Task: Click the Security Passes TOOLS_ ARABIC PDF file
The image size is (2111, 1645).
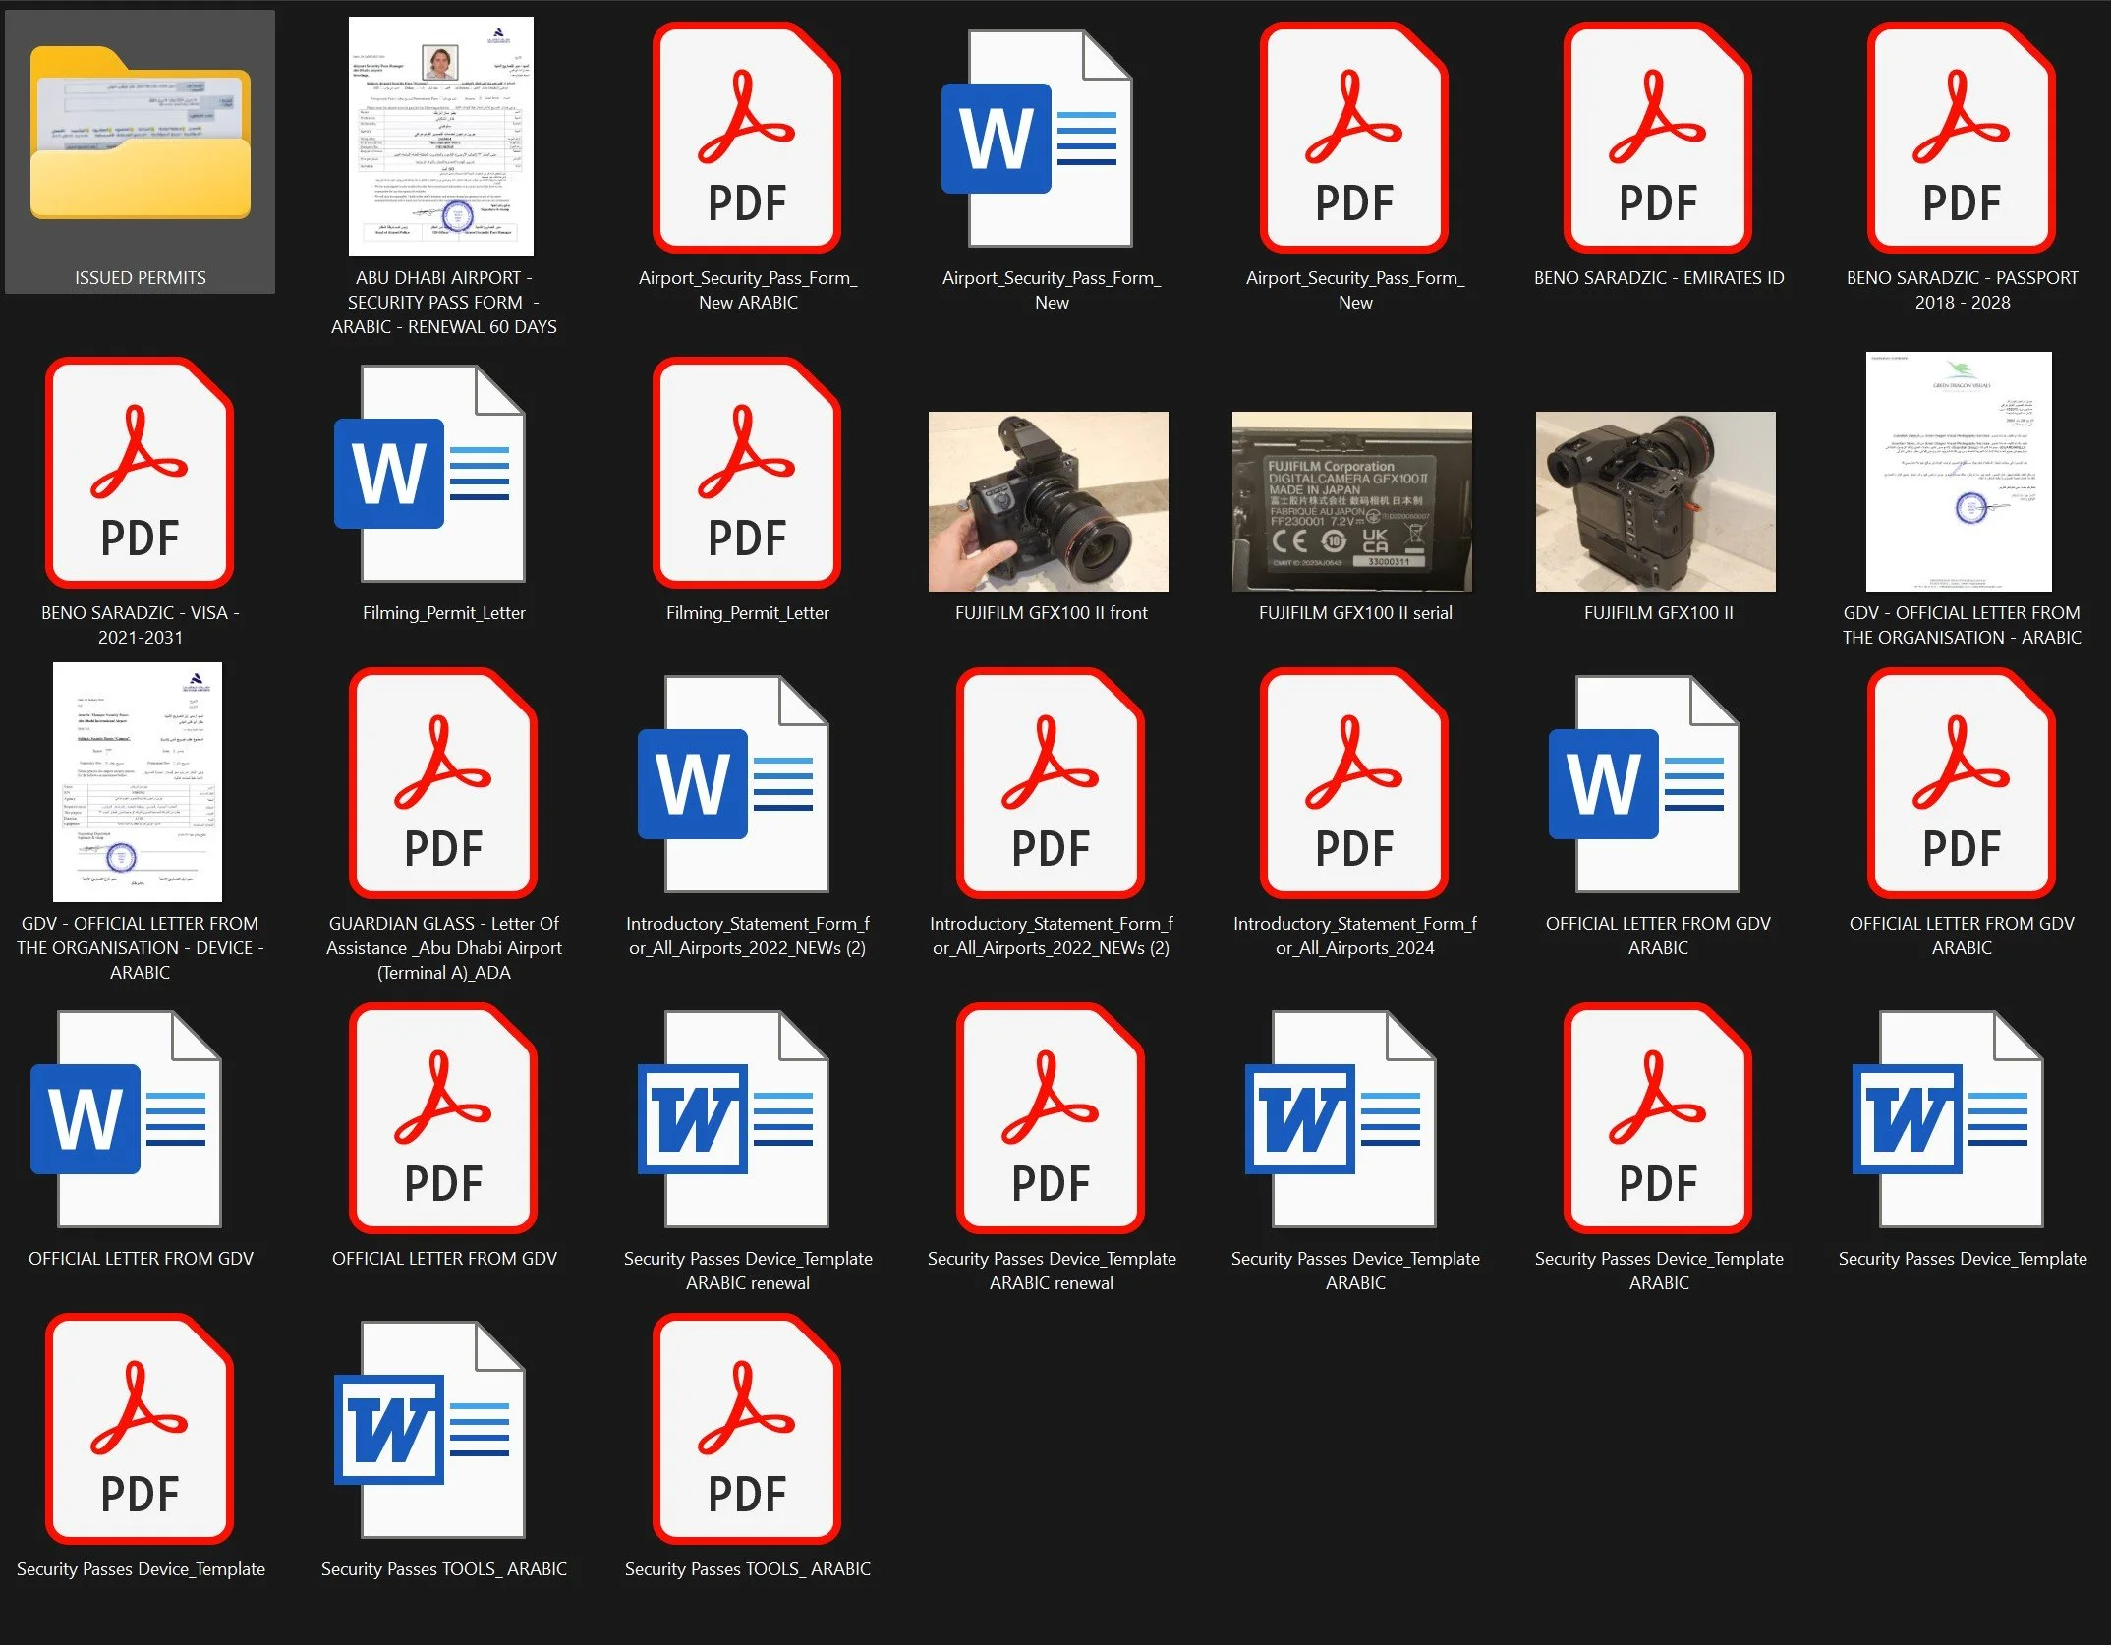Action: [x=747, y=1430]
